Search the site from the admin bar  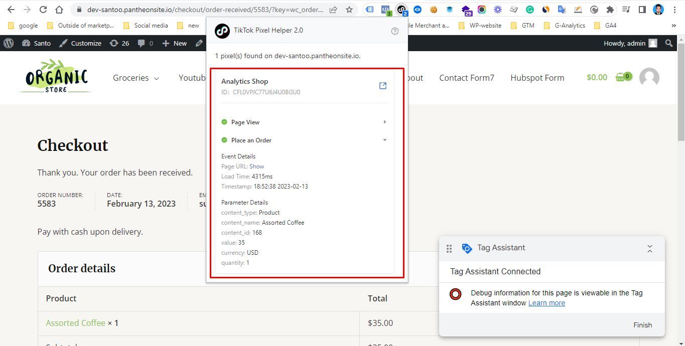pyautogui.click(x=669, y=43)
